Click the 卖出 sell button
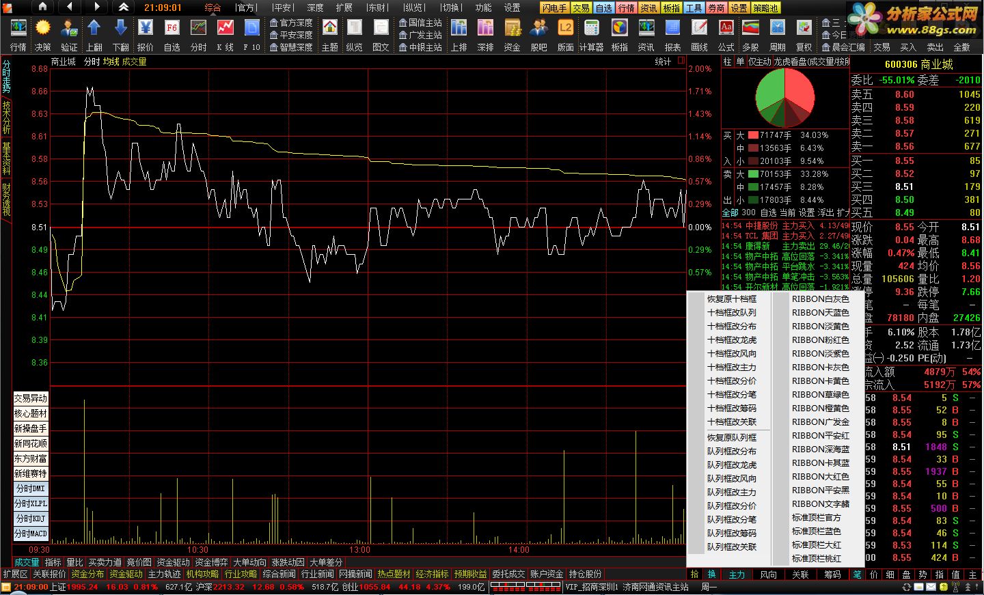 pos(935,47)
